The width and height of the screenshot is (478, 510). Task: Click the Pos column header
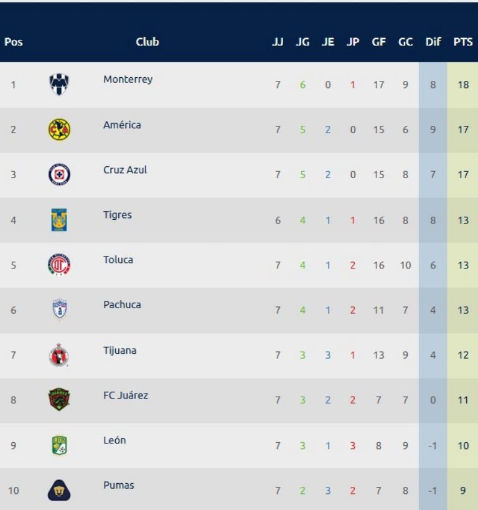[x=13, y=42]
